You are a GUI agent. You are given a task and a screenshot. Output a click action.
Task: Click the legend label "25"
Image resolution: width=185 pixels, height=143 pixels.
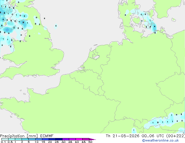pos(57,142)
